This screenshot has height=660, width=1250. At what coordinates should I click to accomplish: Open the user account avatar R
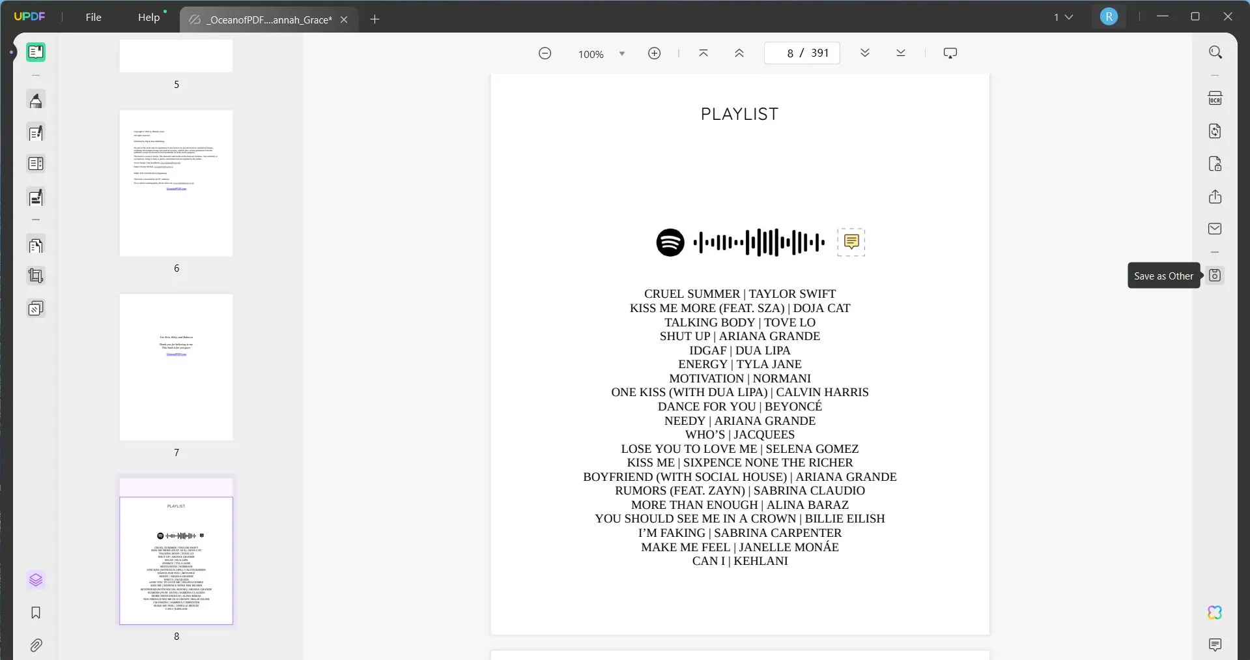click(1109, 17)
